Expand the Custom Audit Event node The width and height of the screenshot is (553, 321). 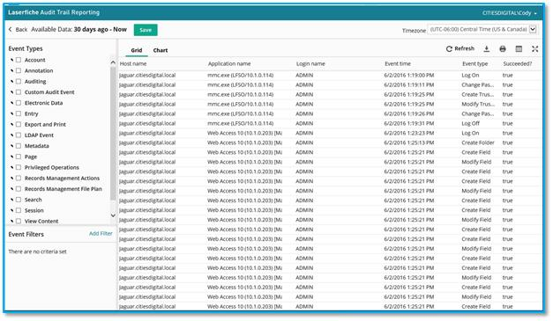[11, 92]
